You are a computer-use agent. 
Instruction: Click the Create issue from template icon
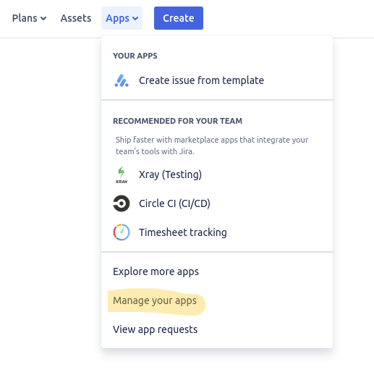[122, 80]
